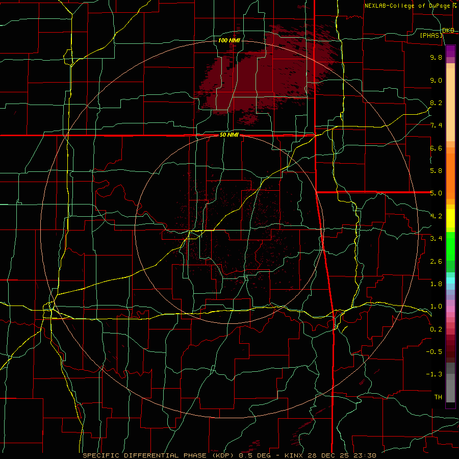Click the TH threshold label on the legend
459x459 pixels.
tap(438, 397)
